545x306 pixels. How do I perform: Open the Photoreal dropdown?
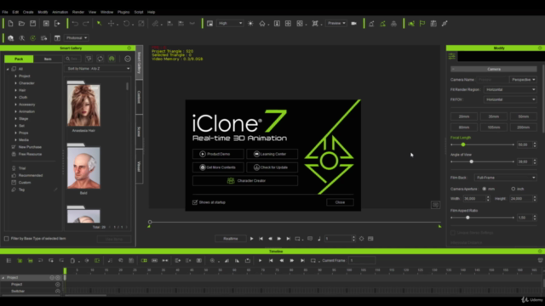point(77,37)
